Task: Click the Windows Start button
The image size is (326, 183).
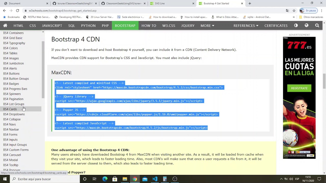Action: click(5, 179)
